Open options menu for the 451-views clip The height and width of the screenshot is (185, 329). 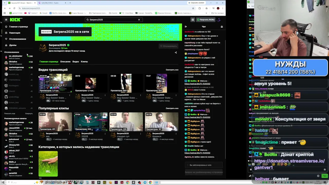tap(69, 134)
